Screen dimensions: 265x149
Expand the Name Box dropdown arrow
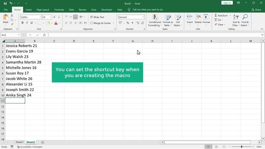[19, 35]
